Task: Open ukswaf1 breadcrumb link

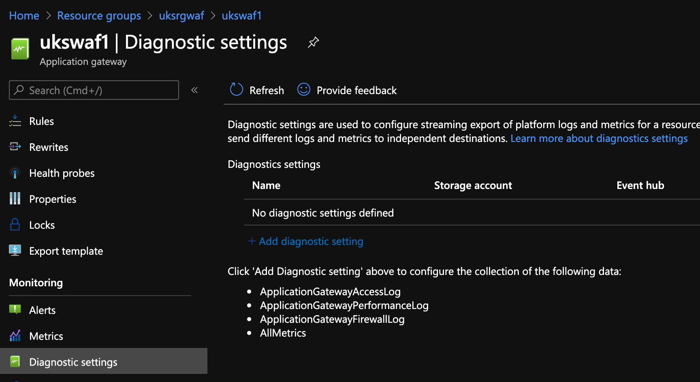Action: pos(241,16)
